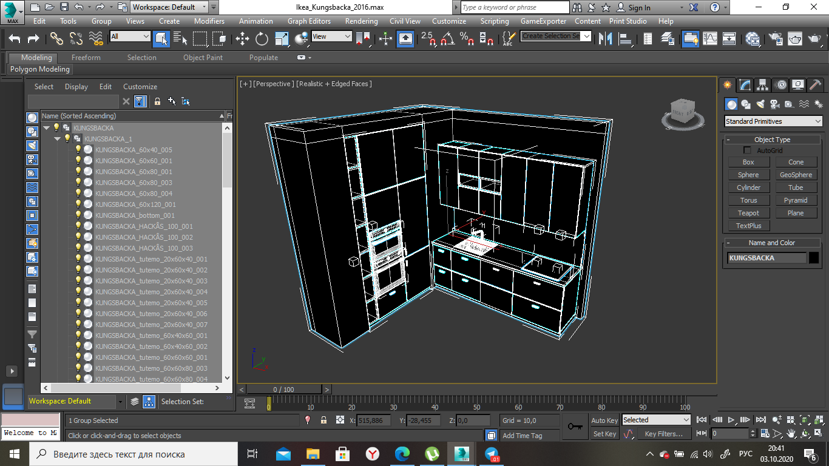Click the KUNGSBACKA object name field

coord(767,258)
